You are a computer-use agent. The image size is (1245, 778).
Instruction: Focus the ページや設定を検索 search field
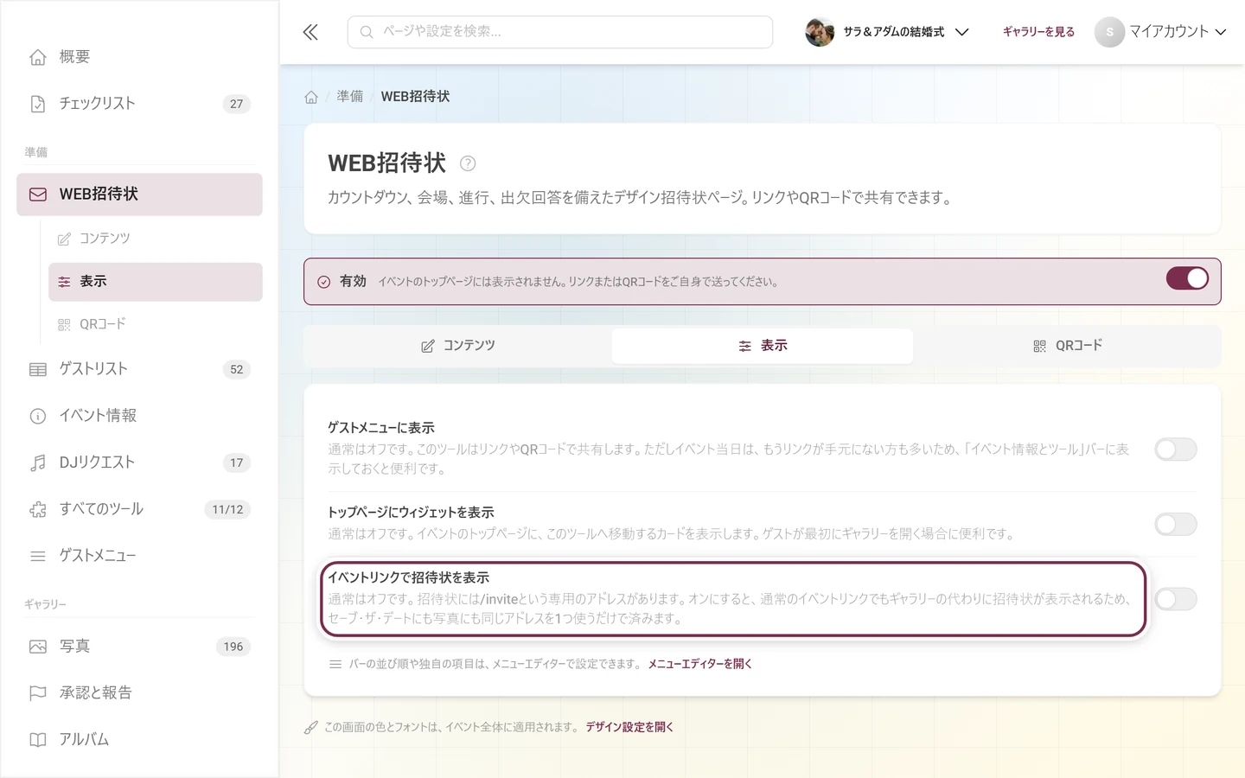pos(560,32)
